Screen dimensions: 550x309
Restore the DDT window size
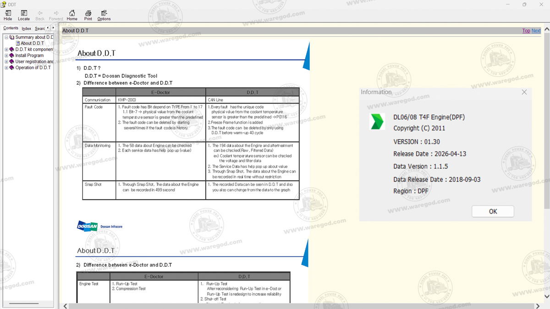(x=524, y=4)
